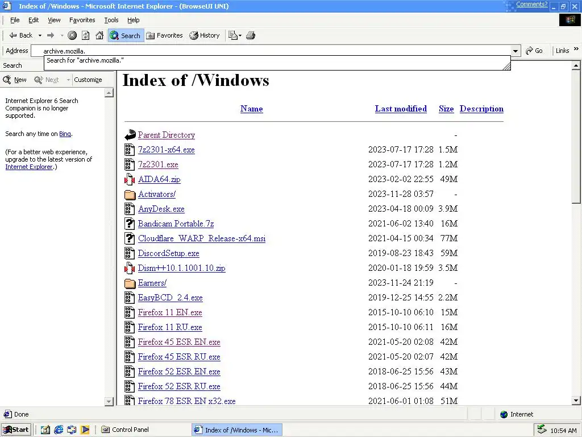Click the Parent Directory back-arrow icon

click(130, 134)
